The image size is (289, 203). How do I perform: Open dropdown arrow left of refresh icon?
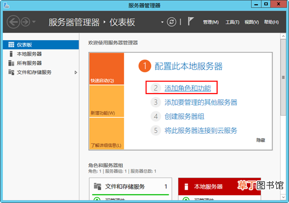162,22
